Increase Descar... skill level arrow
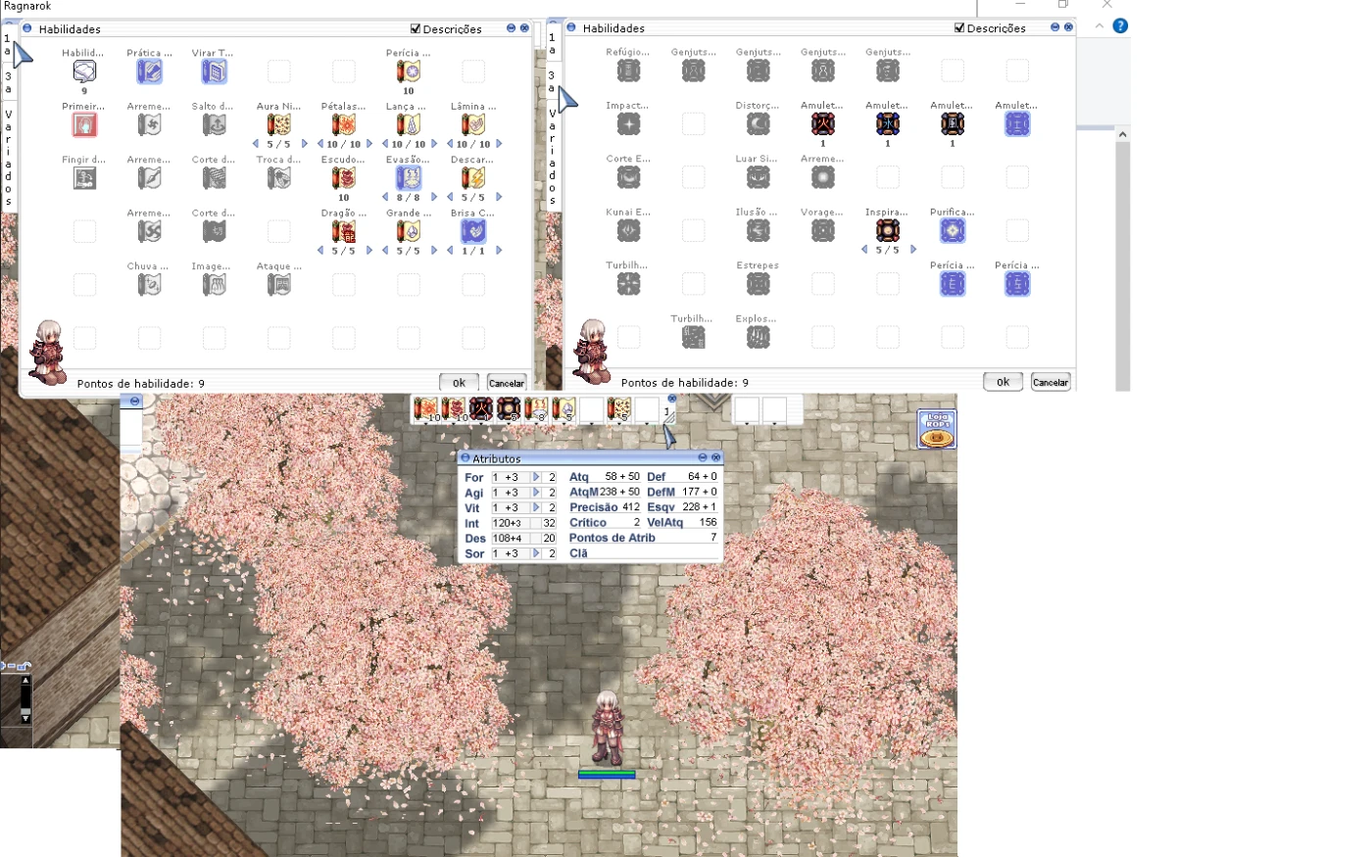This screenshot has height=857, width=1372. click(499, 197)
